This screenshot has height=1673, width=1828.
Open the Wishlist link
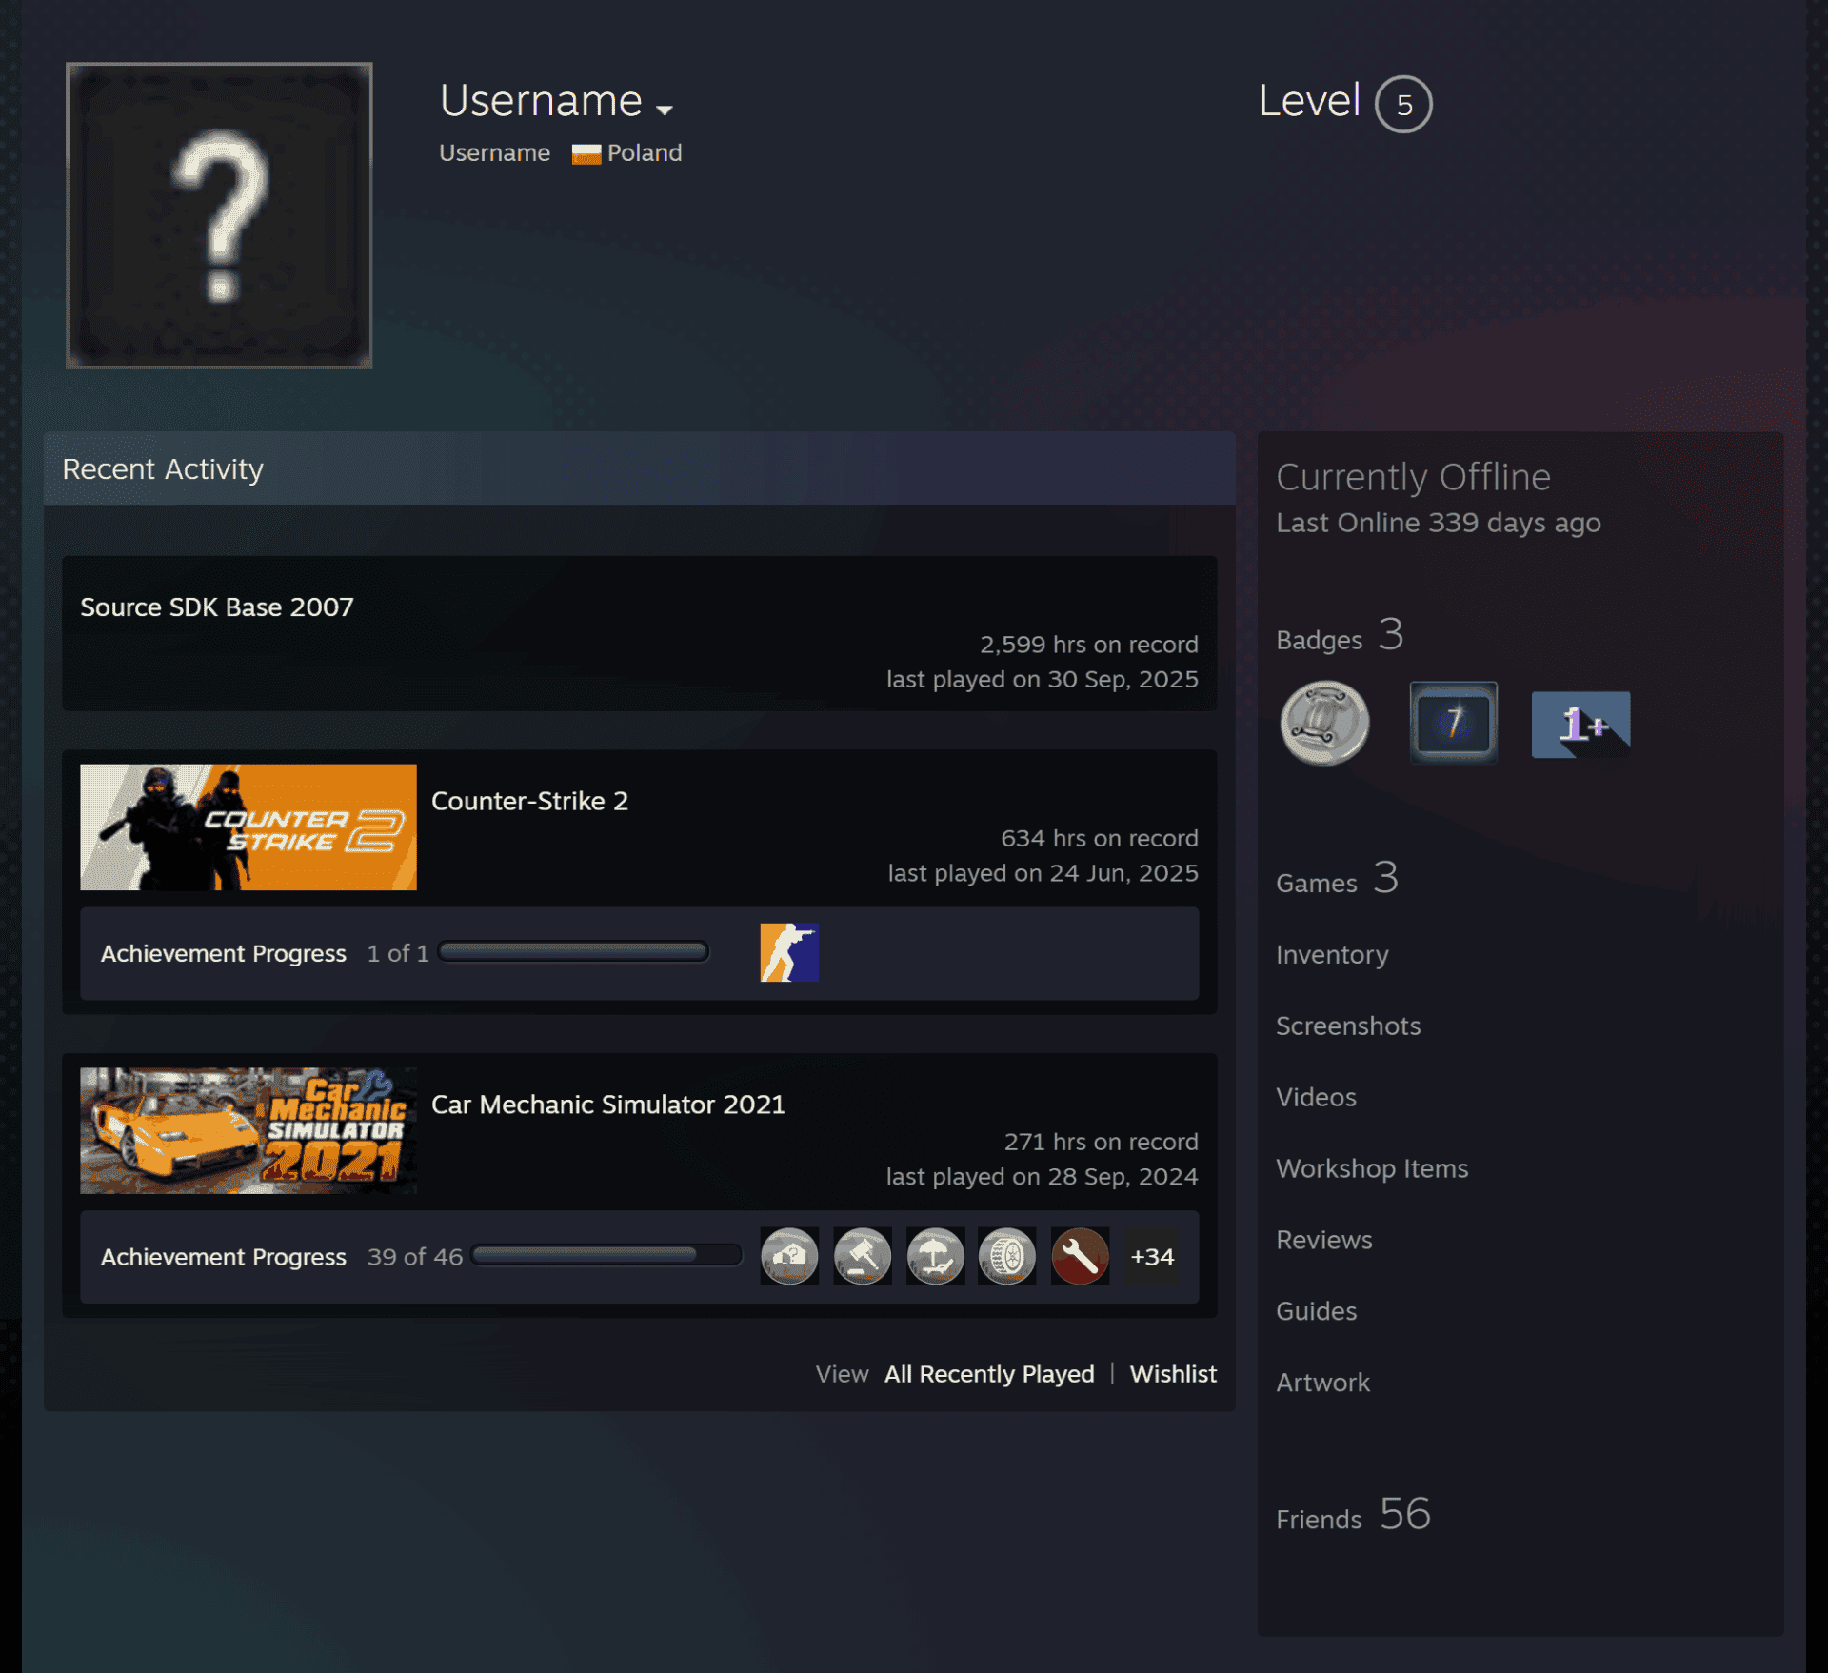pos(1173,1374)
